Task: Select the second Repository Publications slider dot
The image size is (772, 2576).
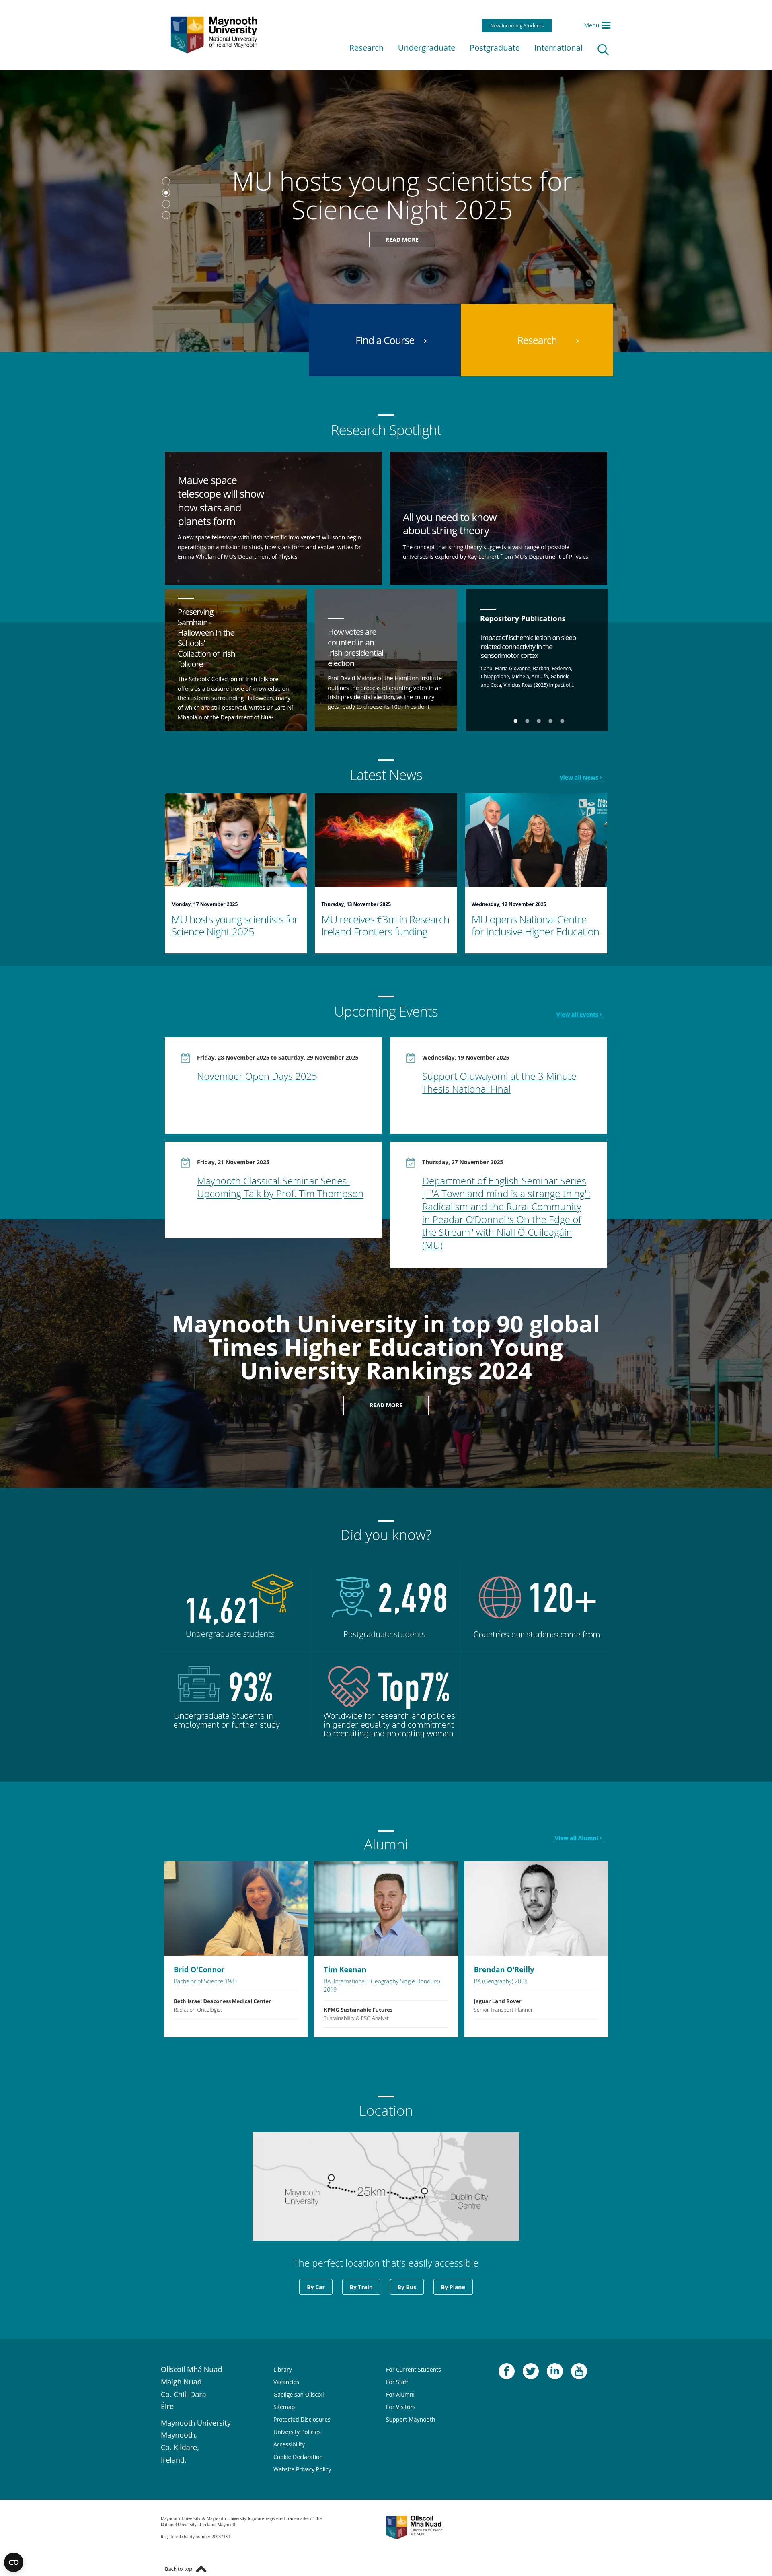Action: tap(527, 720)
